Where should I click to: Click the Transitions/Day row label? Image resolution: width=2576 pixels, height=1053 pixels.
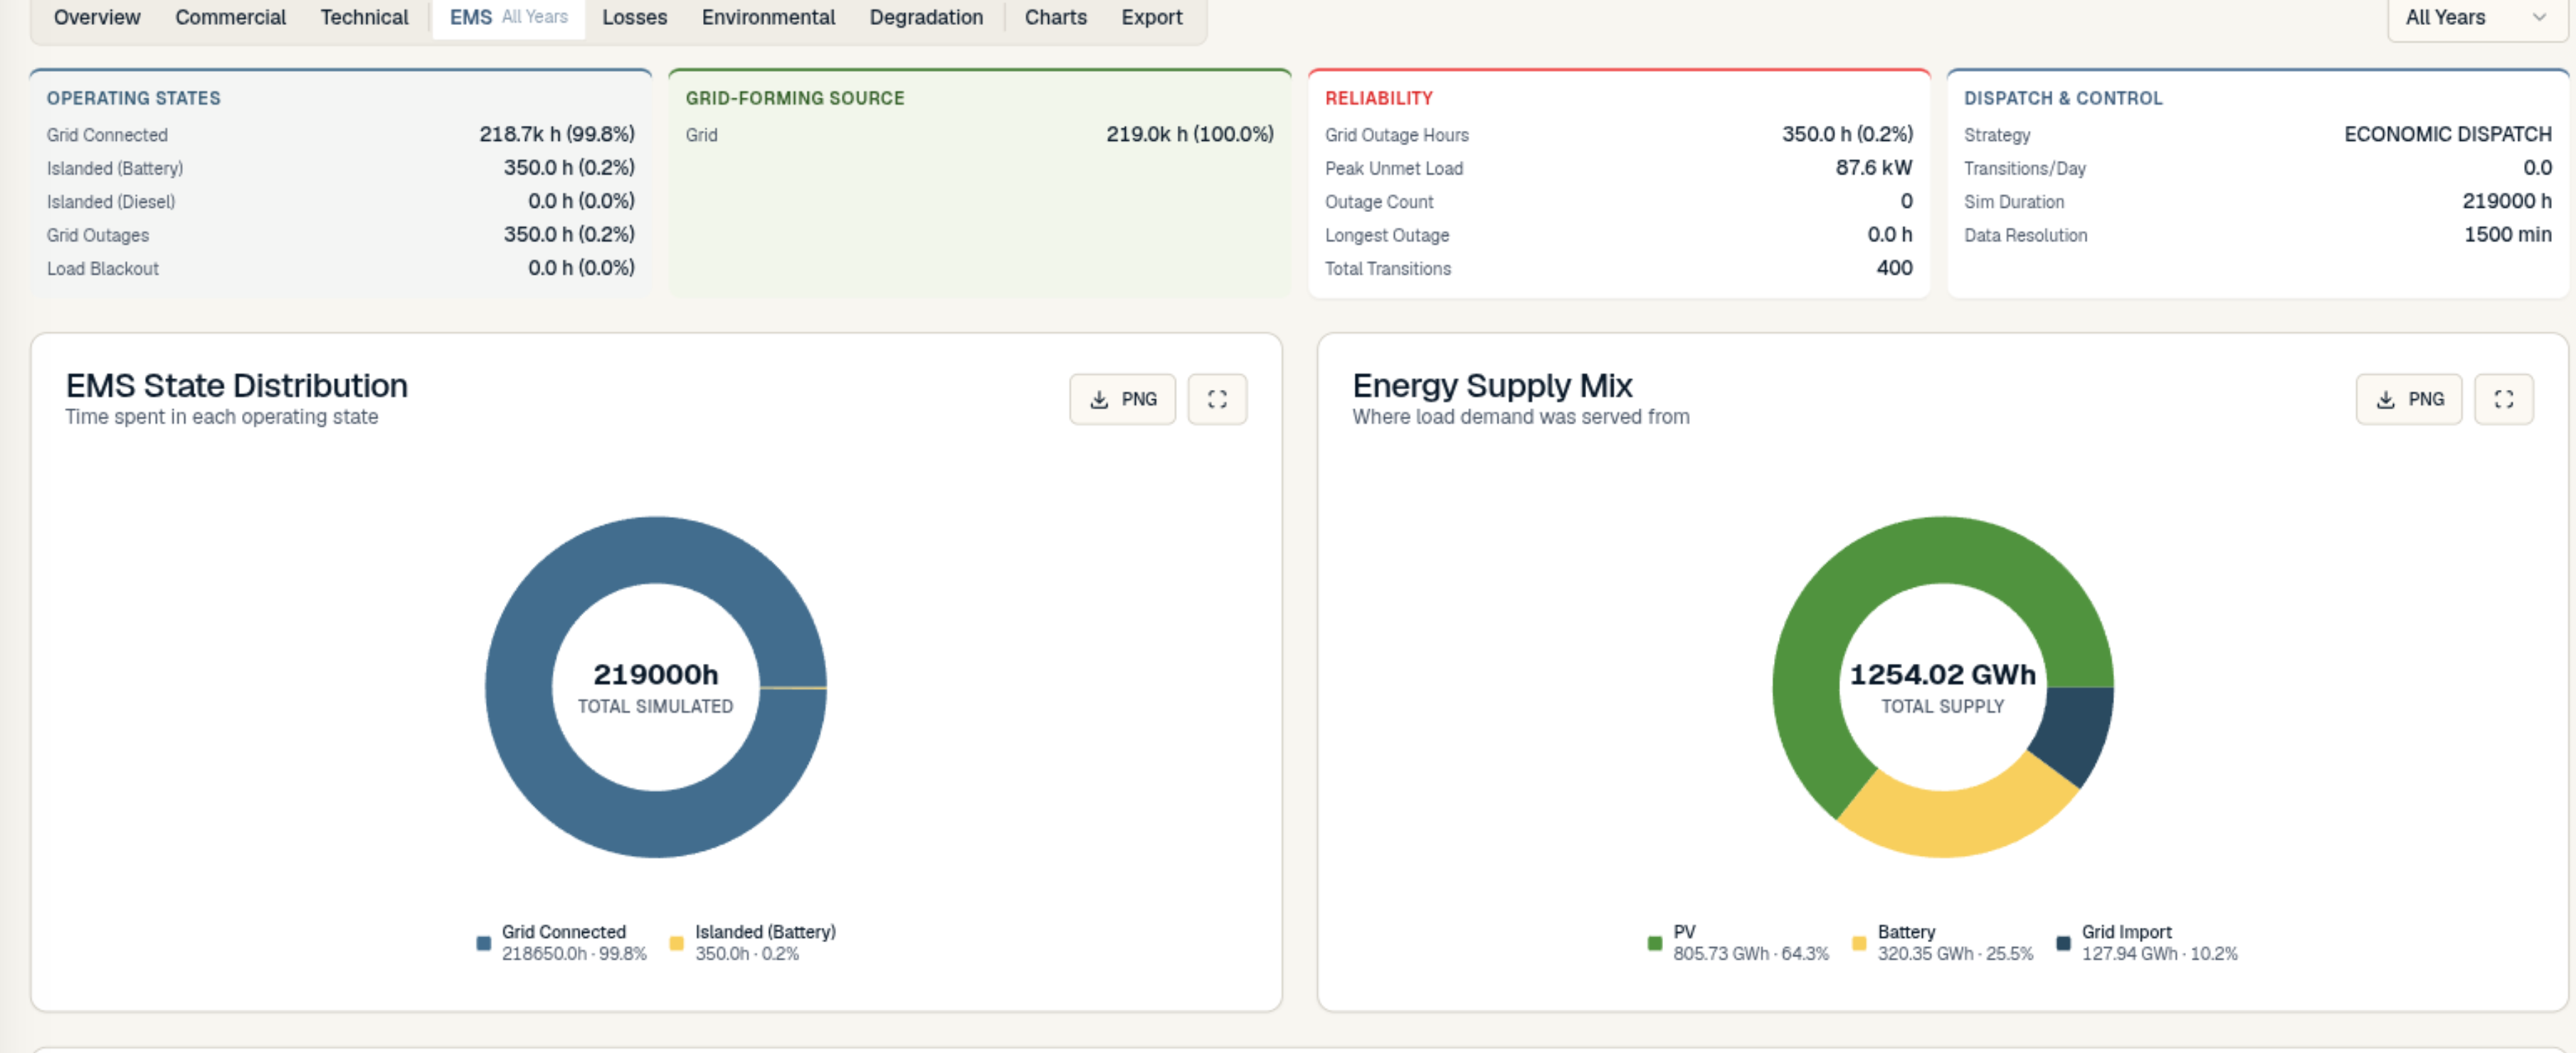[2024, 169]
